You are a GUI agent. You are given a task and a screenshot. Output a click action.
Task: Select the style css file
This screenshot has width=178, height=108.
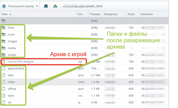(x=11, y=96)
